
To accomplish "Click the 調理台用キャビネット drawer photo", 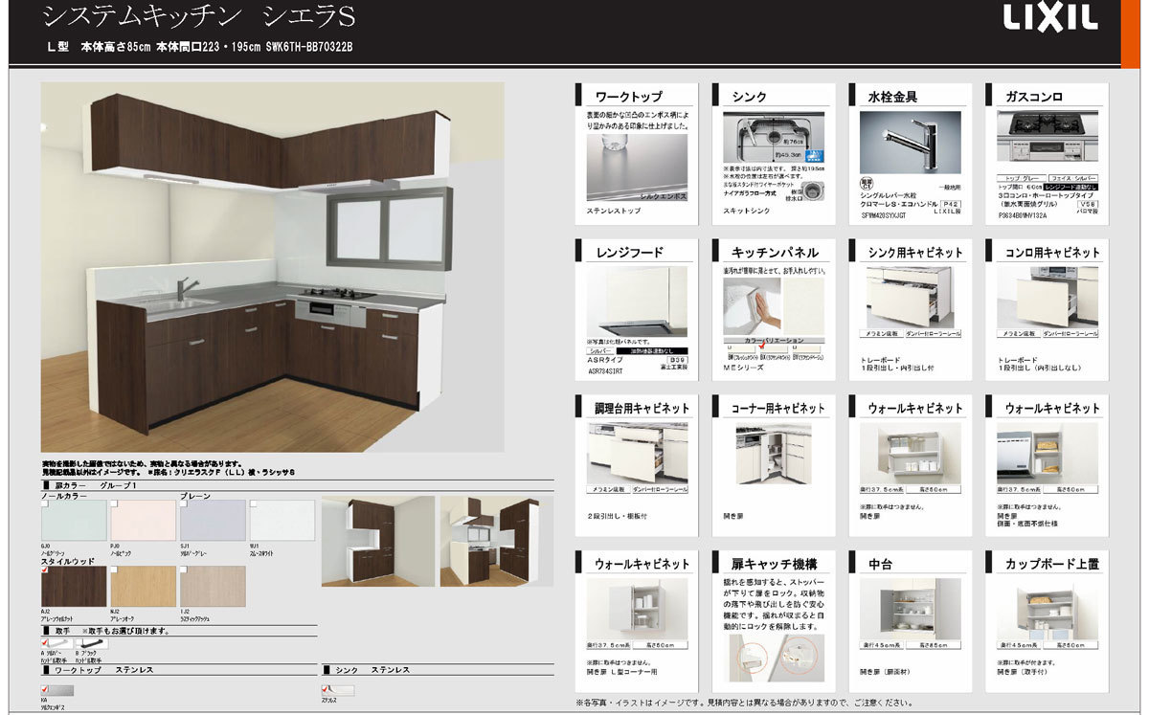I will (637, 453).
